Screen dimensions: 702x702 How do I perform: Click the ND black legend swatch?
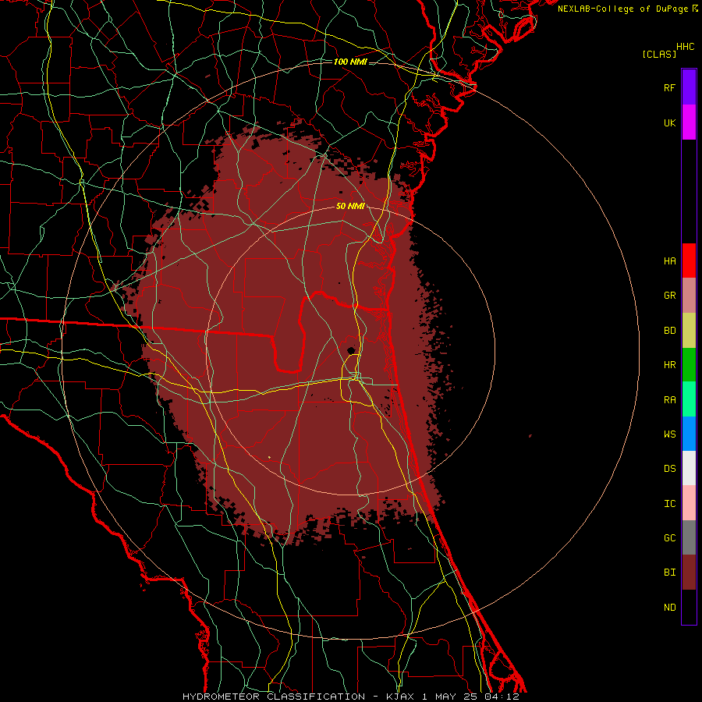(689, 607)
